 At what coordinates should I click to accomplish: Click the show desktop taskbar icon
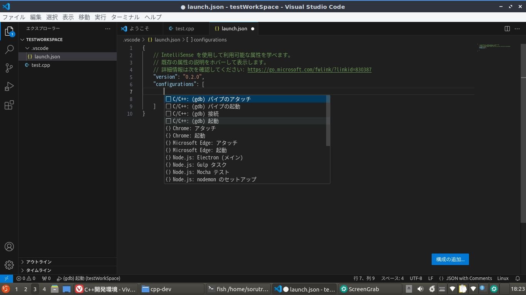click(67, 289)
